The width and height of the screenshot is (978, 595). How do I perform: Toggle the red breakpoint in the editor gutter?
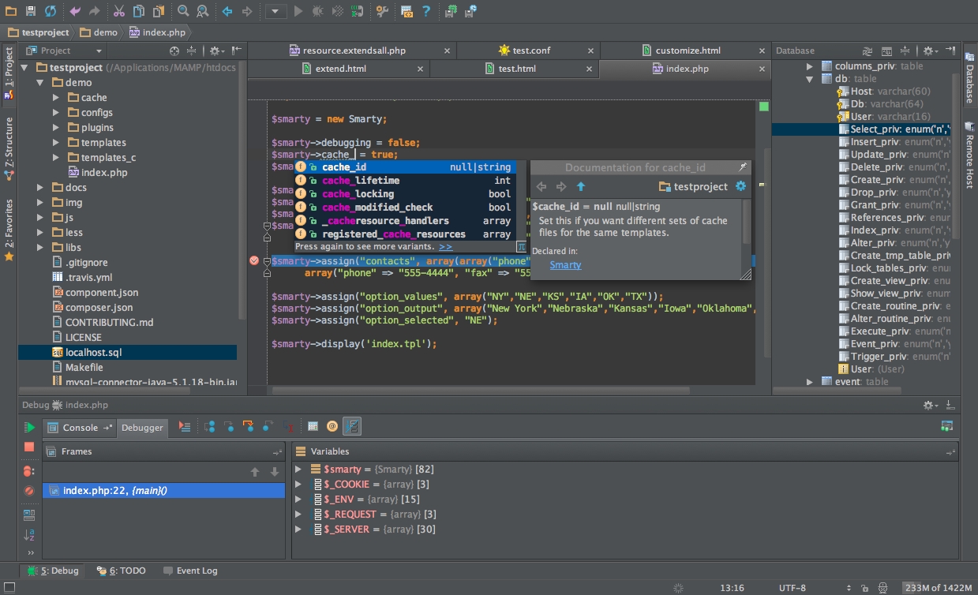click(x=254, y=261)
